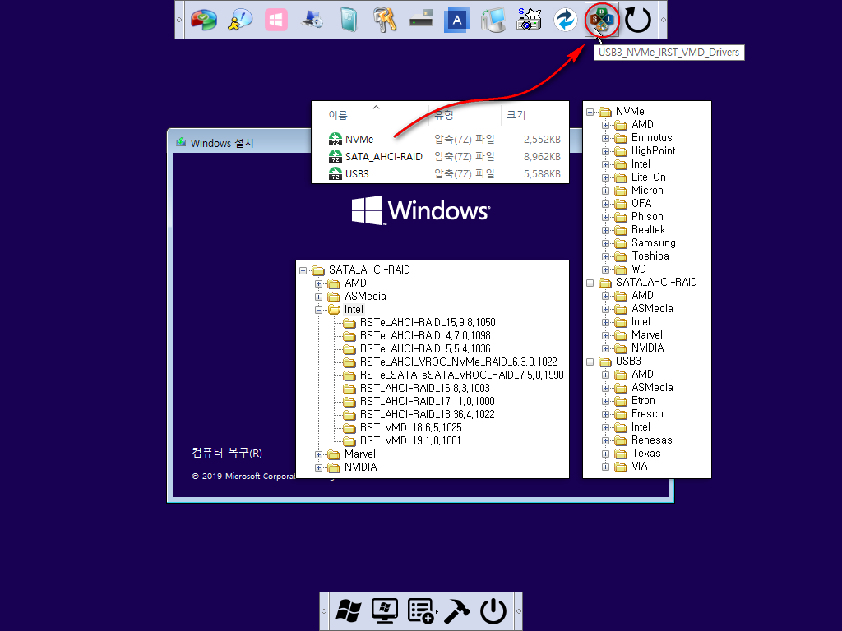Viewport: 842px width, 631px height.
Task: Collapse the SATA_AHCI-RAID root in middle tree
Action: [x=303, y=270]
